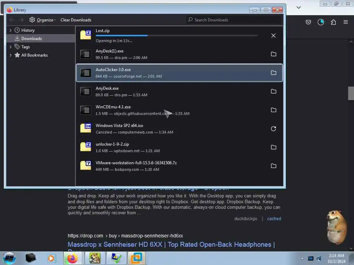Click the WinCDEmu-4.1.exe file icon
This screenshot has height=265, width=354.
[x=86, y=110]
